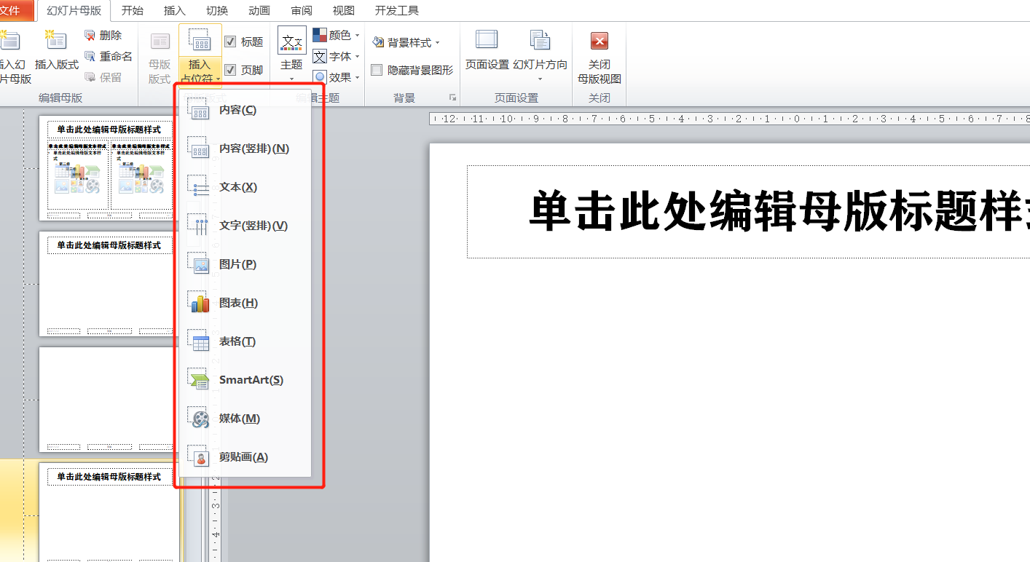The width and height of the screenshot is (1030, 562).
Task: Choose the 图表 chart placeholder icon
Action: (199, 303)
